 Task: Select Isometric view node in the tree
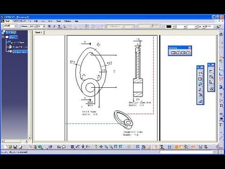(x=20, y=47)
